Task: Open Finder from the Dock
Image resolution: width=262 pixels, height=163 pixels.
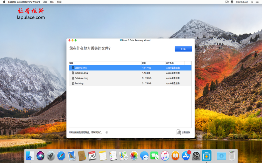Action: click(x=30, y=156)
